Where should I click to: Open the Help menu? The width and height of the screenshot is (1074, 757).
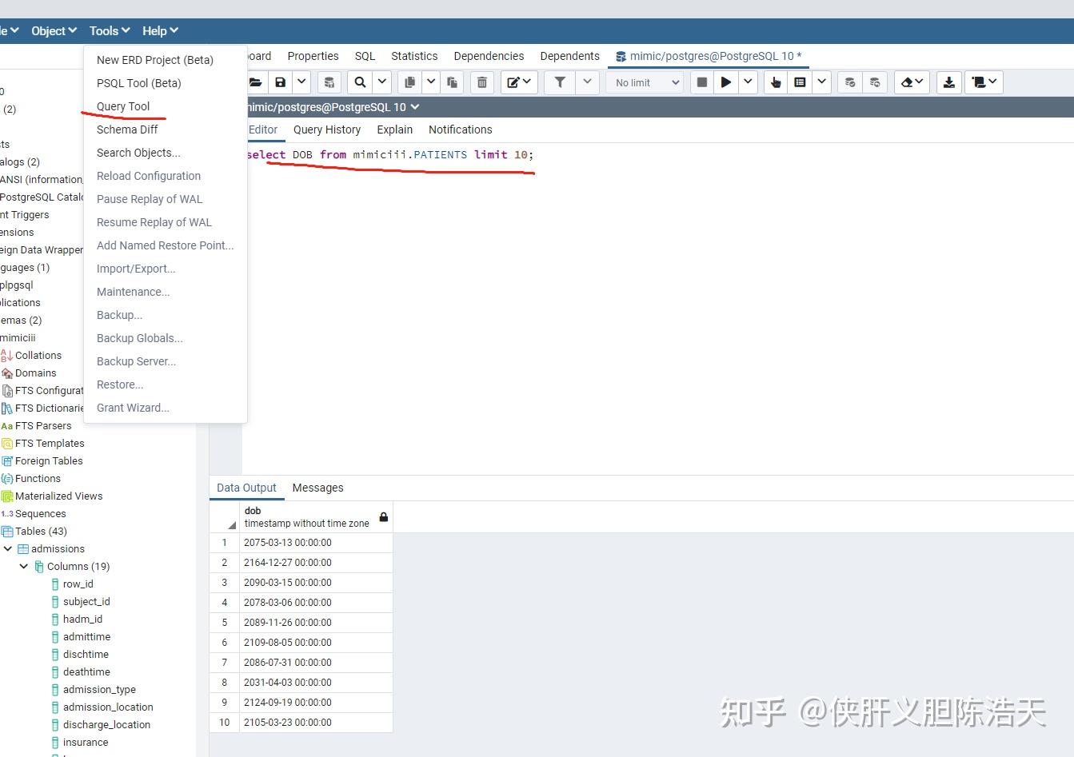tap(160, 30)
